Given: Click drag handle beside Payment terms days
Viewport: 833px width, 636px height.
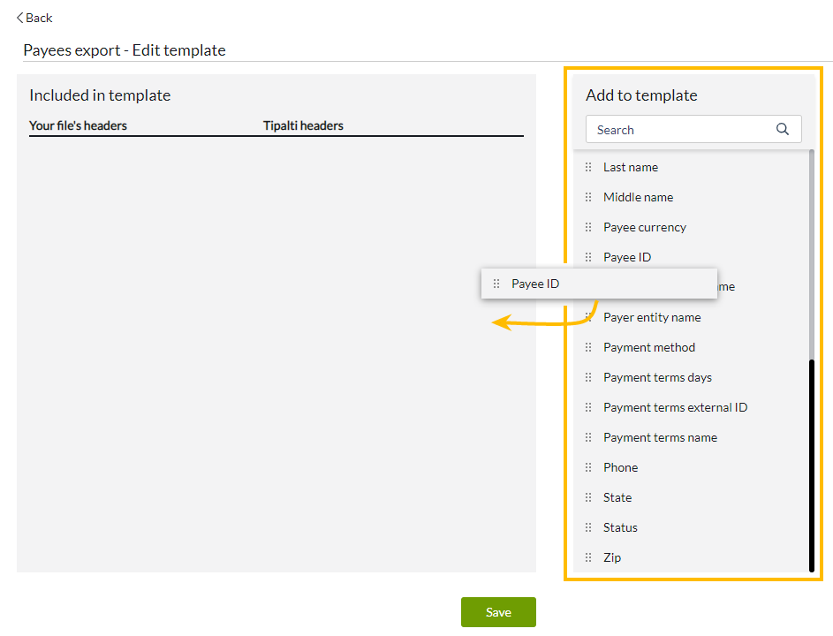Looking at the screenshot, I should [x=588, y=377].
